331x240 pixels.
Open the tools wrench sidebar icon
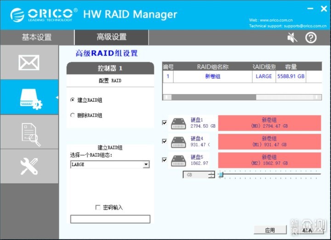29,166
